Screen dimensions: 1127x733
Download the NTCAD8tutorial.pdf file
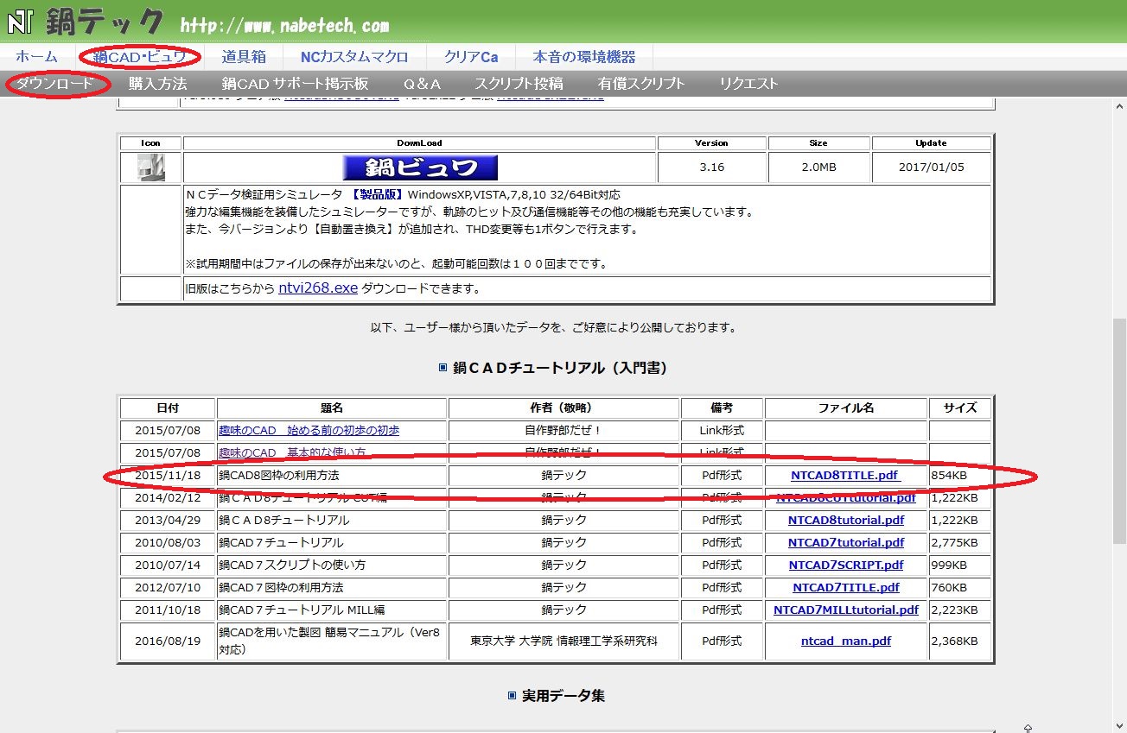(846, 520)
